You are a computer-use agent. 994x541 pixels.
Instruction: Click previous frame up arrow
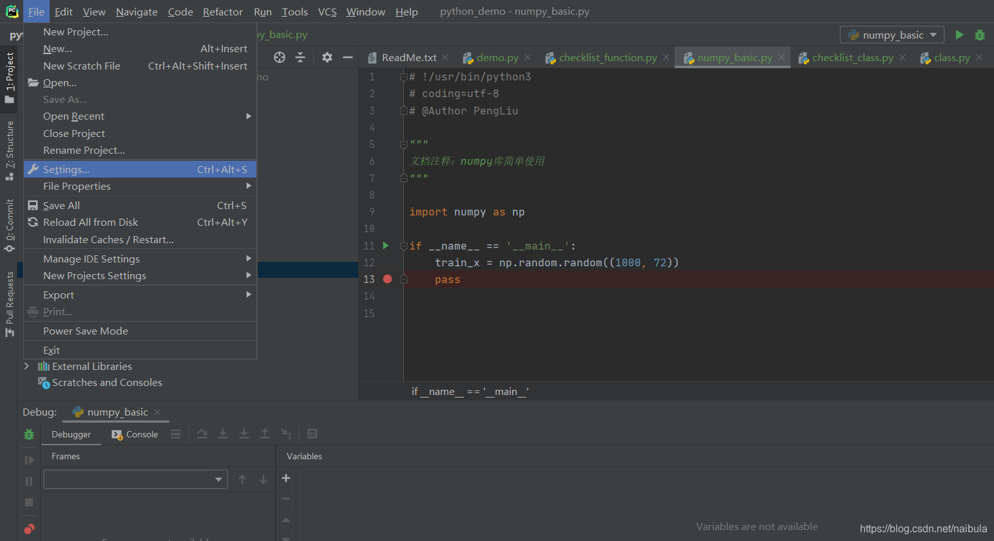point(242,479)
